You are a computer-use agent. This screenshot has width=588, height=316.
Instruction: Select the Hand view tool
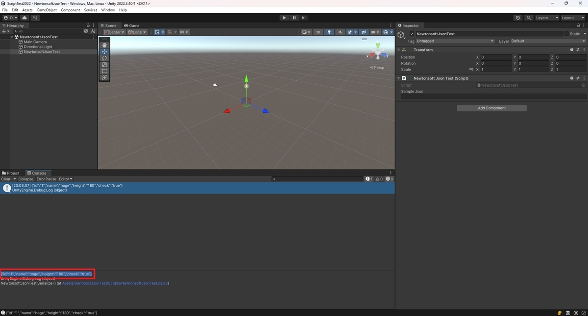coord(104,45)
